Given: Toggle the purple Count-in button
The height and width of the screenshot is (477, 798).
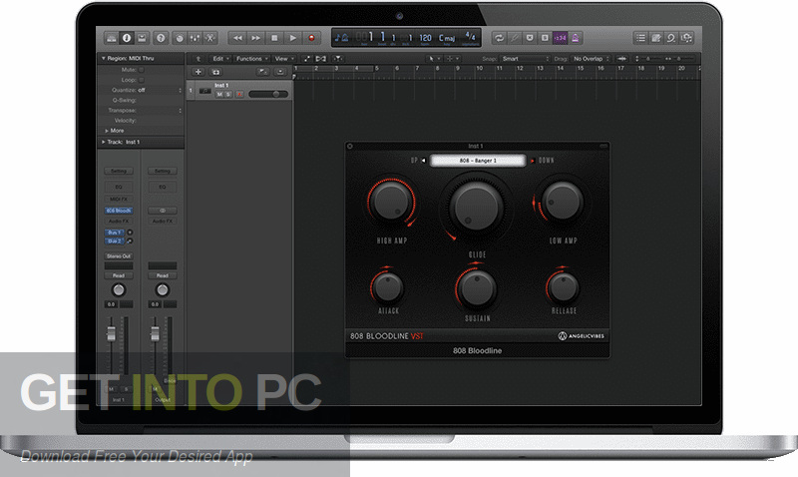Looking at the screenshot, I should click(x=560, y=38).
